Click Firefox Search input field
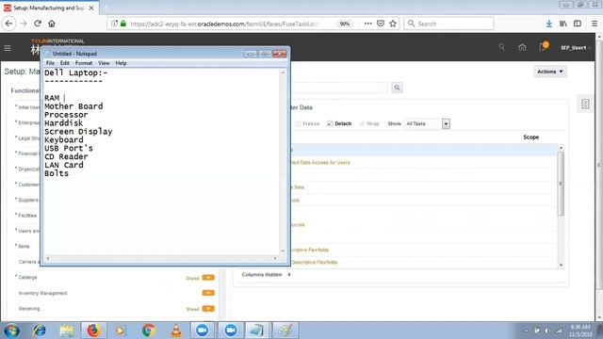 pos(448,24)
